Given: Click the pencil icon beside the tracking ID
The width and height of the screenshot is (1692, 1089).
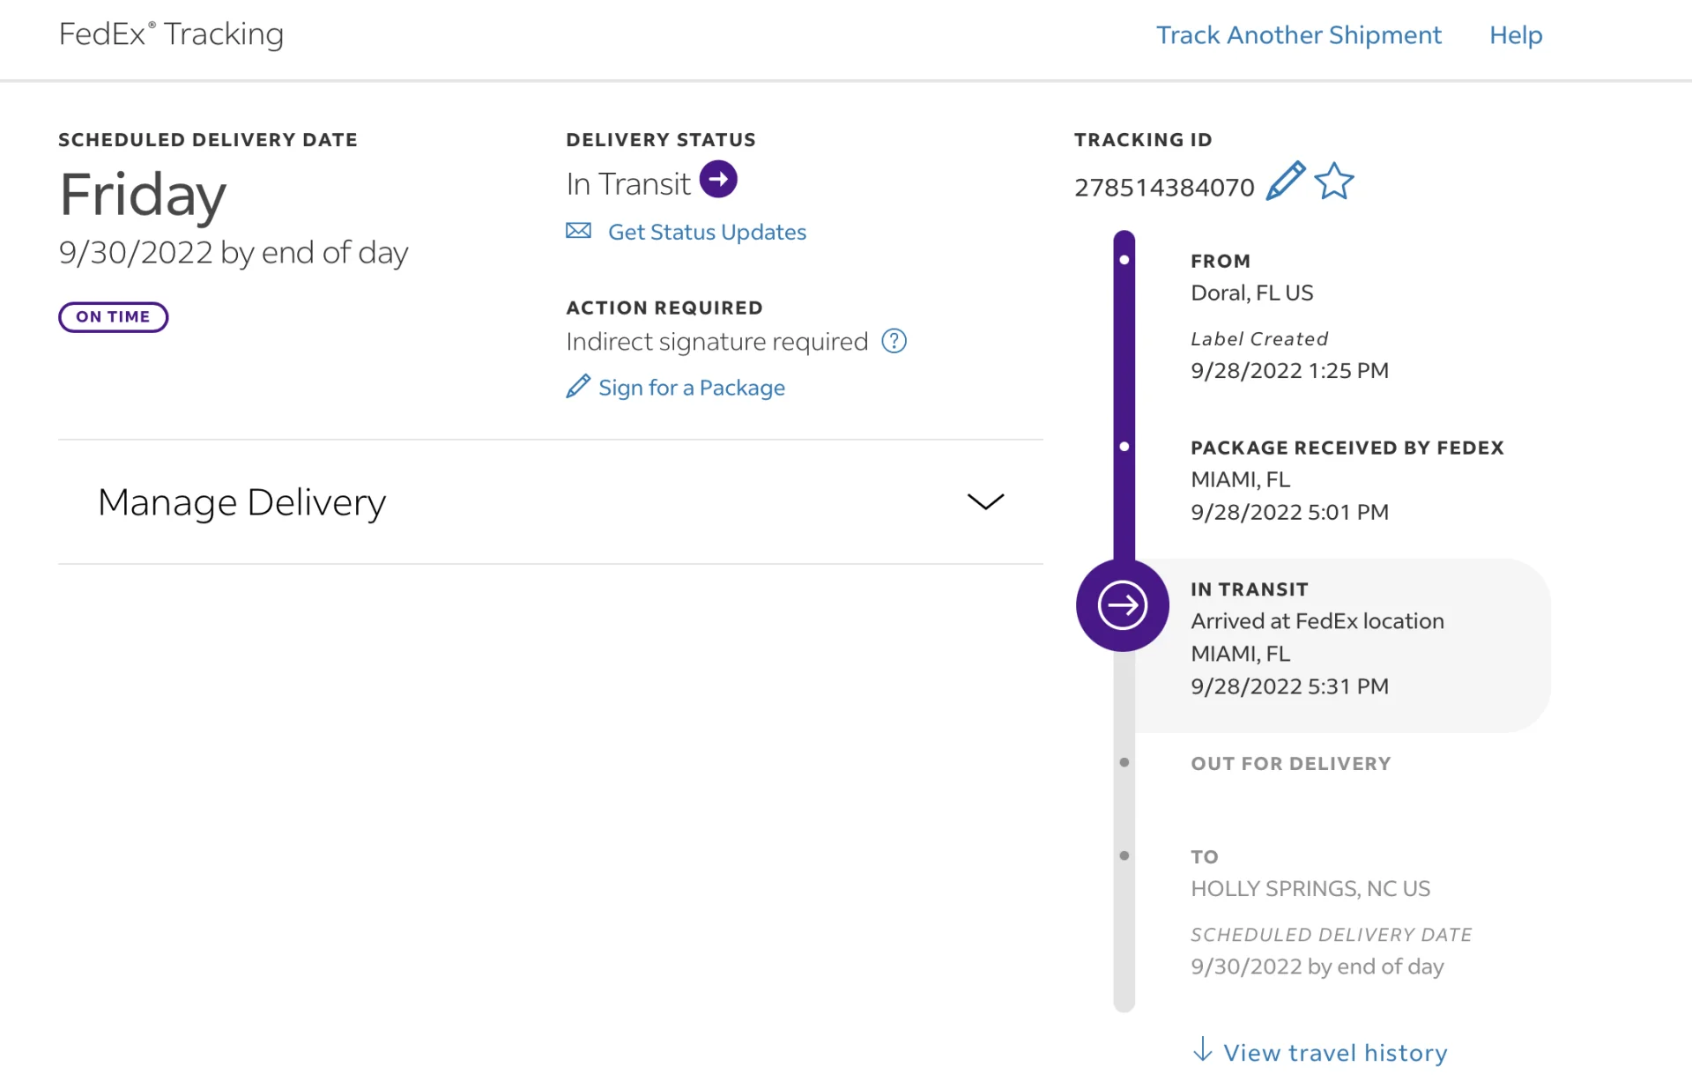Looking at the screenshot, I should tap(1285, 181).
